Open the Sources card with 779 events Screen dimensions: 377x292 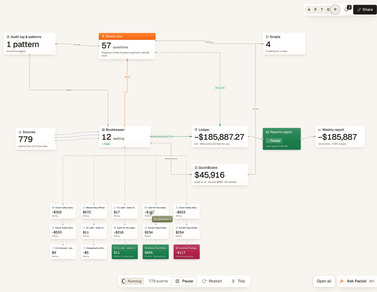pos(36,139)
